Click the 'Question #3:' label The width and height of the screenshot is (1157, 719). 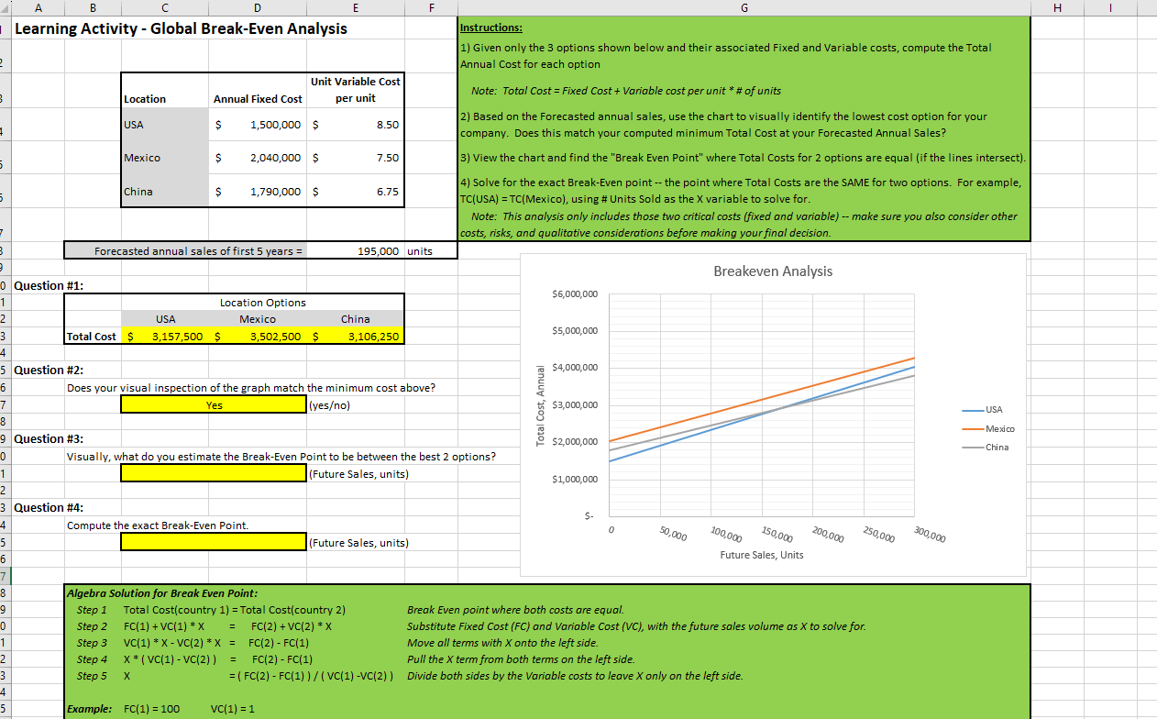pyautogui.click(x=50, y=438)
